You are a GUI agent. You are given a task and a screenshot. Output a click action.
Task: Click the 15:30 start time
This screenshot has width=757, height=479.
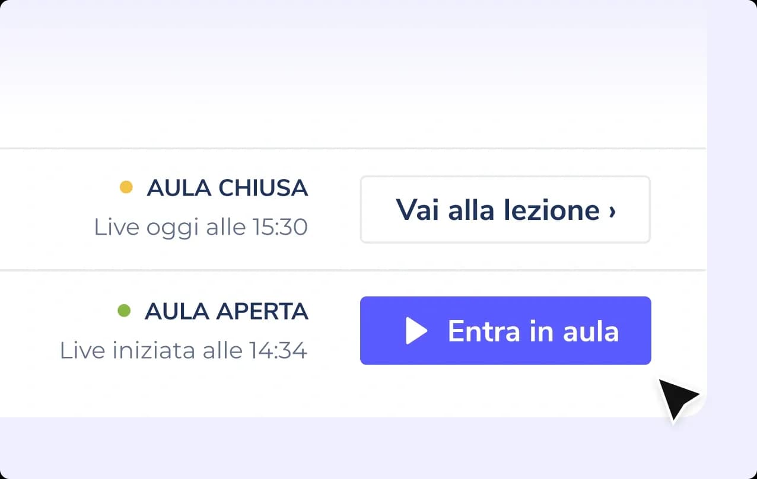coord(282,227)
